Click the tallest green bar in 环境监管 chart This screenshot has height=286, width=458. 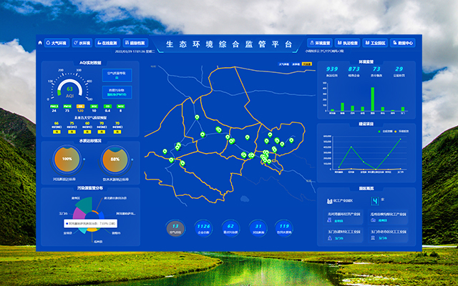372,99
